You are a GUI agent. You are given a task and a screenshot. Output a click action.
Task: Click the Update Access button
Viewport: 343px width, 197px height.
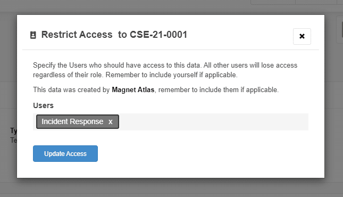[65, 154]
